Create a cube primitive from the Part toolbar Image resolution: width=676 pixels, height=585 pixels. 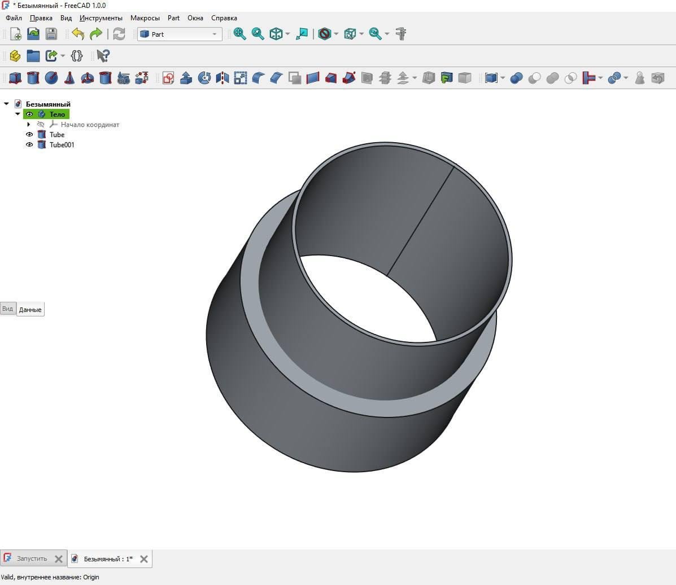coord(15,78)
